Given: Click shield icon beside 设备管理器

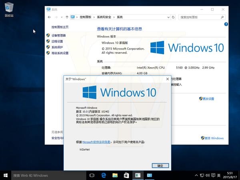Looking at the screenshot, I should (x=48, y=35).
